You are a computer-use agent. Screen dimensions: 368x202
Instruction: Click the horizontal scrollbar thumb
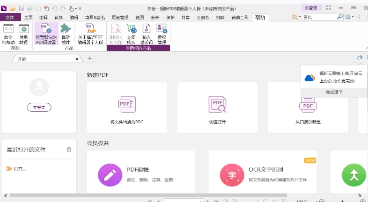pos(149,196)
